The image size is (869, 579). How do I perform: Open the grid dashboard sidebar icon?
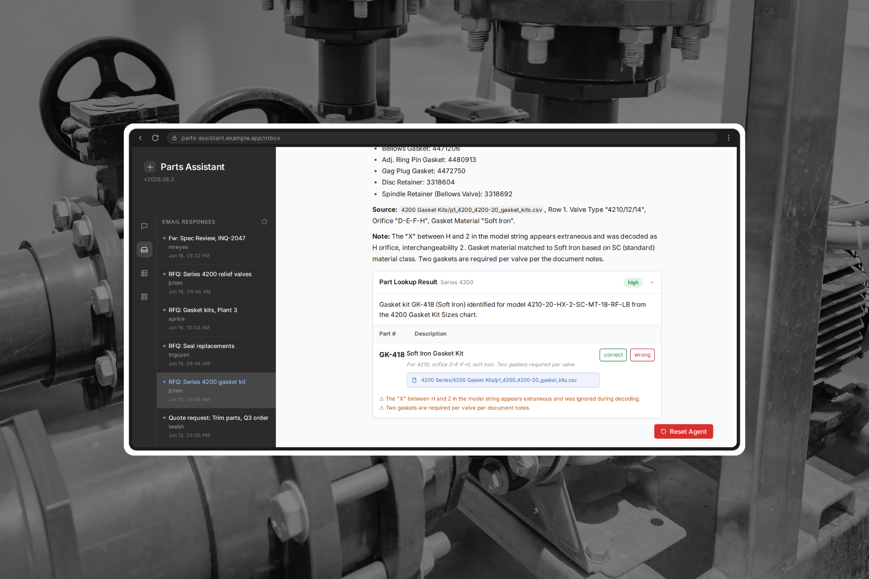(x=144, y=297)
